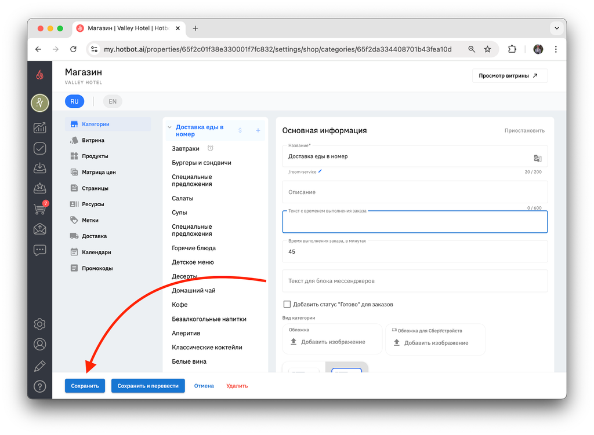Add an Обложка cover image
The width and height of the screenshot is (594, 435).
332,339
